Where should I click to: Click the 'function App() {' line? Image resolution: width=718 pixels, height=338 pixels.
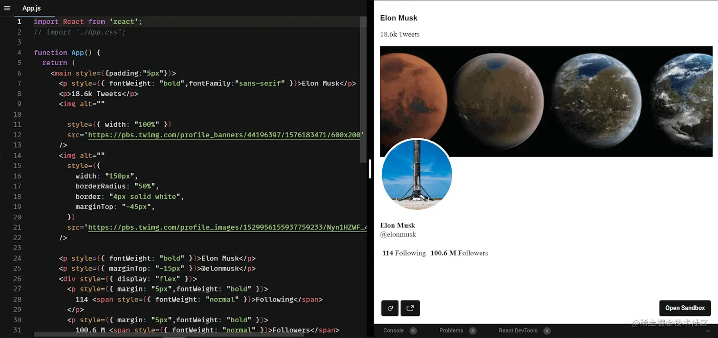pos(67,53)
